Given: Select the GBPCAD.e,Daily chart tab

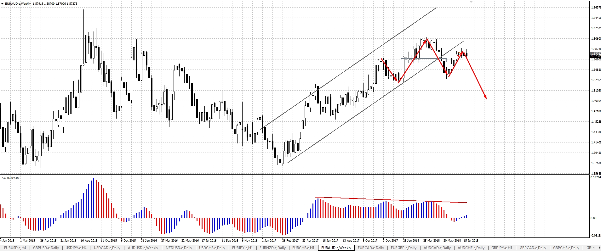Looking at the screenshot, I should (533, 248).
